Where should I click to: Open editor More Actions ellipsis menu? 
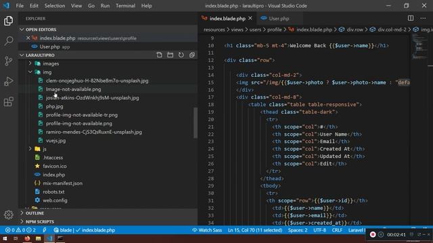coord(423,18)
